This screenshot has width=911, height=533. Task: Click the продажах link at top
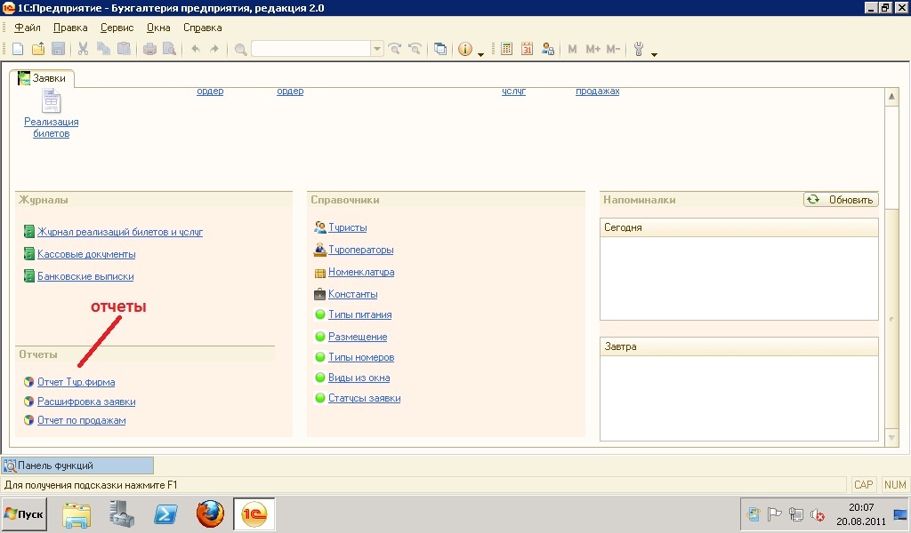[597, 91]
